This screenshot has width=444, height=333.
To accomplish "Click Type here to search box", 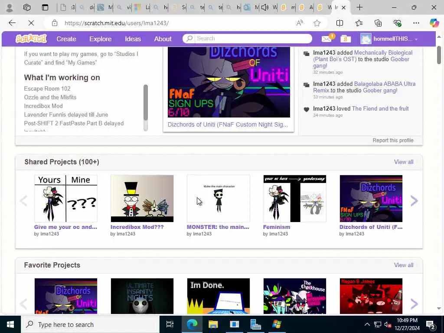I will (x=90, y=324).
